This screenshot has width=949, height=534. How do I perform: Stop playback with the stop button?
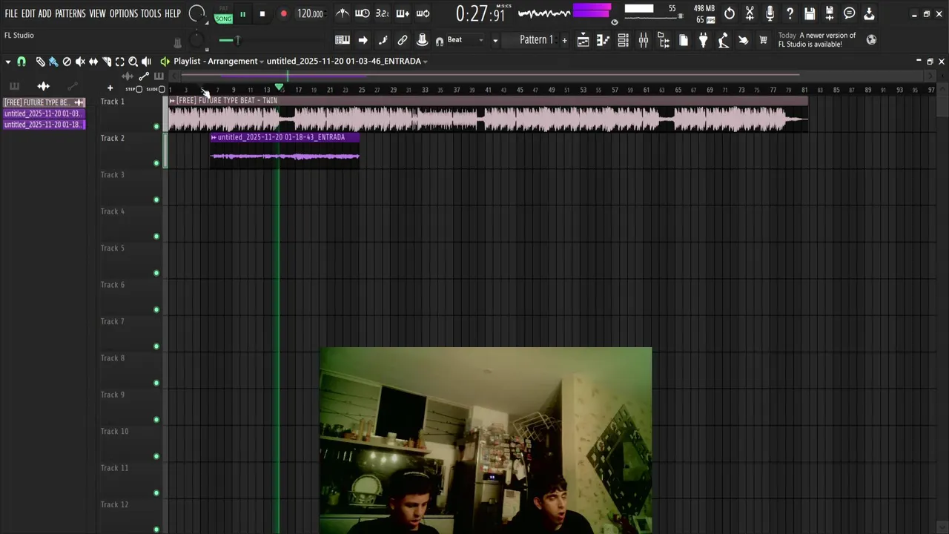click(x=262, y=14)
